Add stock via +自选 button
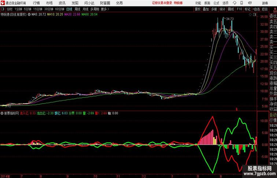Screen dimensions: 277x178 click(256, 9)
